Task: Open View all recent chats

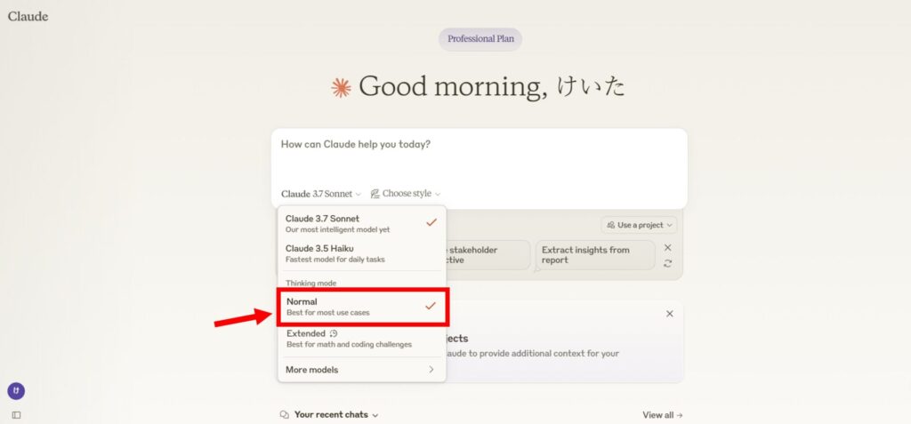Action: pyautogui.click(x=663, y=415)
